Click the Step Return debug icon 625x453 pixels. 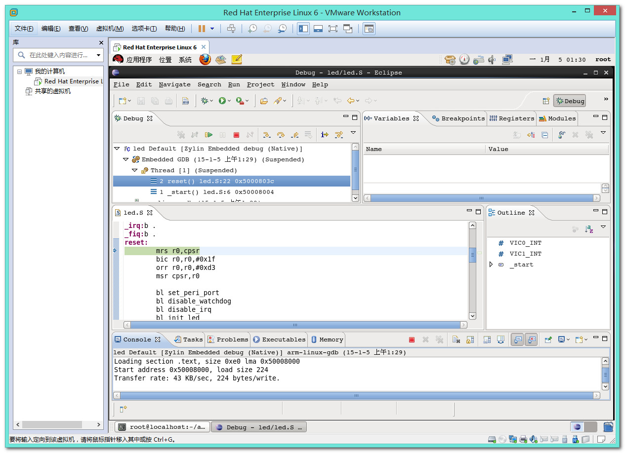294,134
